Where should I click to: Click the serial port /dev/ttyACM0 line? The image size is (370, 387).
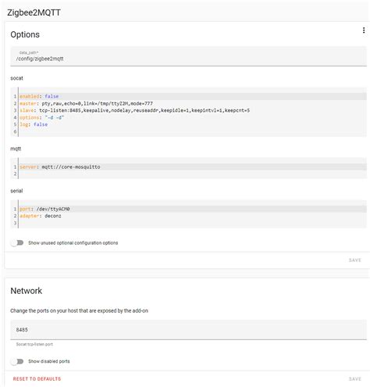(x=193, y=209)
